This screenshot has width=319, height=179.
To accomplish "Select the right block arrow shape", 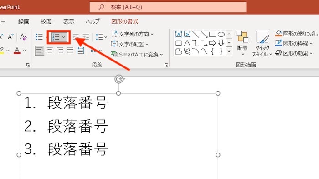I will click(x=212, y=43).
